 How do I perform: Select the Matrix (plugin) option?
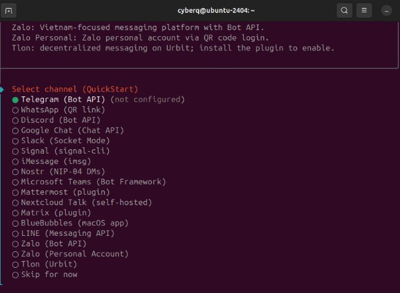click(15, 213)
